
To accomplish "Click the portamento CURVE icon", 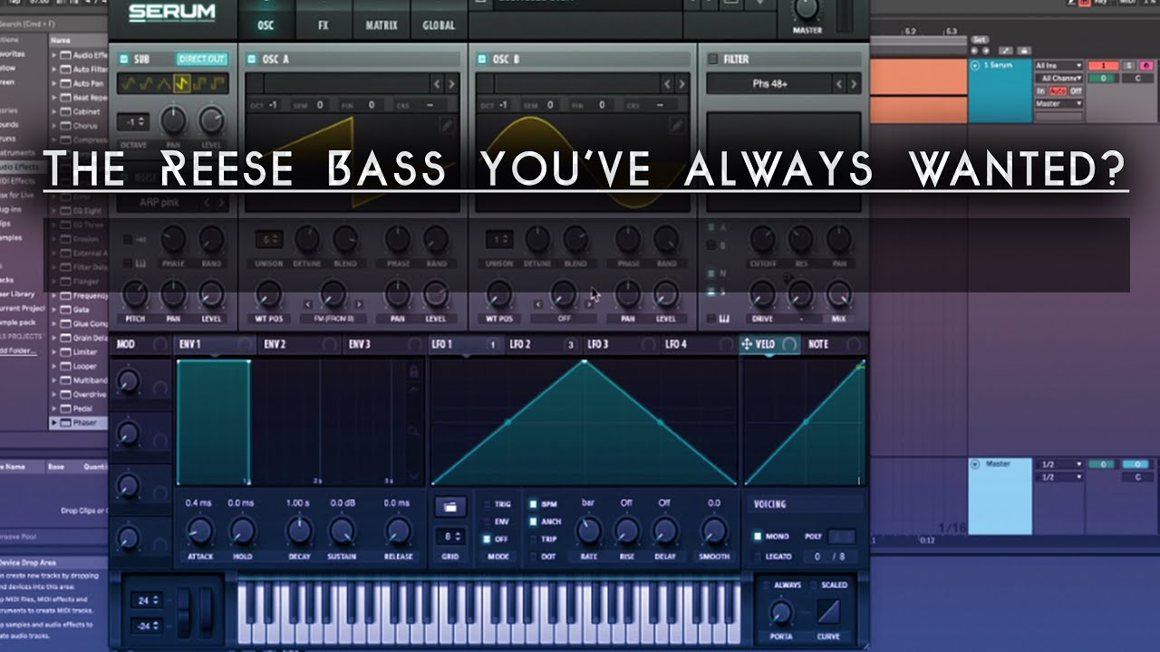I will (828, 611).
